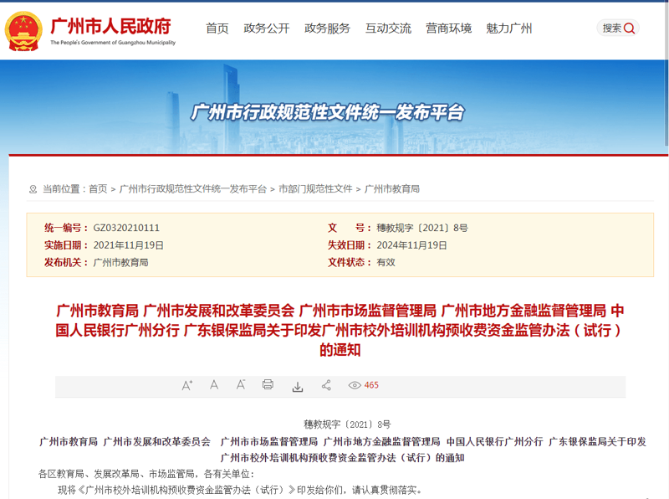This screenshot has width=669, height=499.
Task: Open the 政务公开 menu item
Action: [267, 28]
